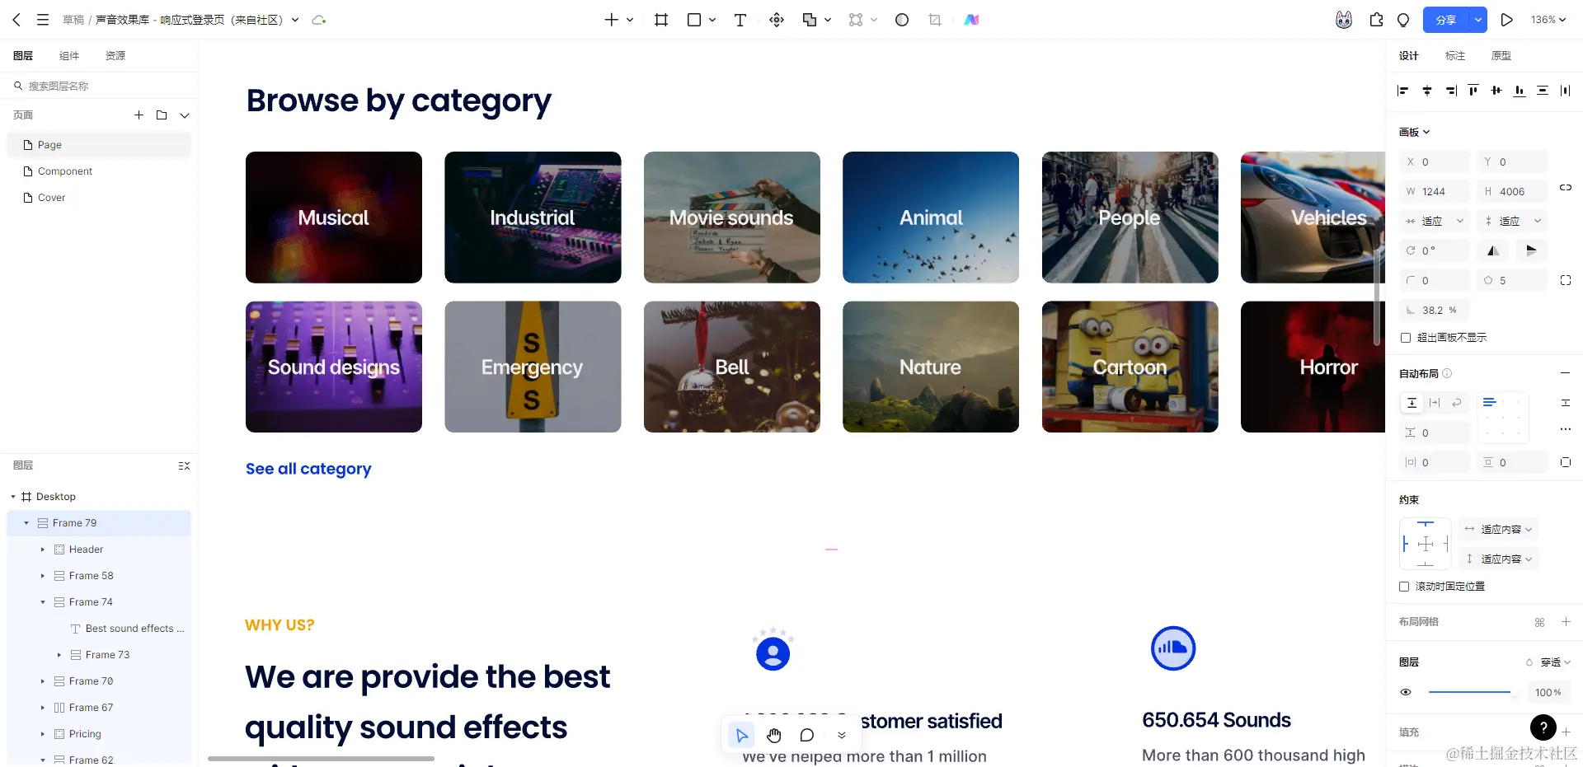This screenshot has width=1583, height=767.
Task: Select the Frame tool in toolbar
Action: (x=661, y=20)
